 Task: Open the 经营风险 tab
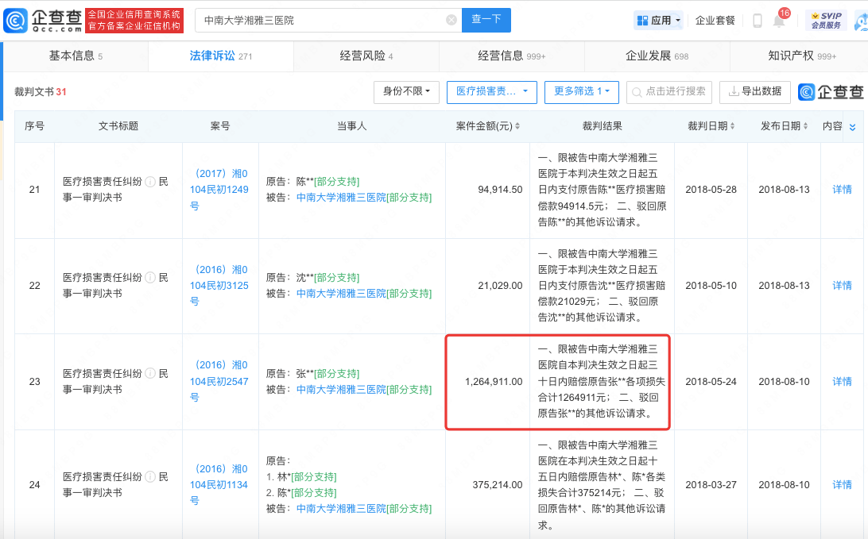(366, 56)
